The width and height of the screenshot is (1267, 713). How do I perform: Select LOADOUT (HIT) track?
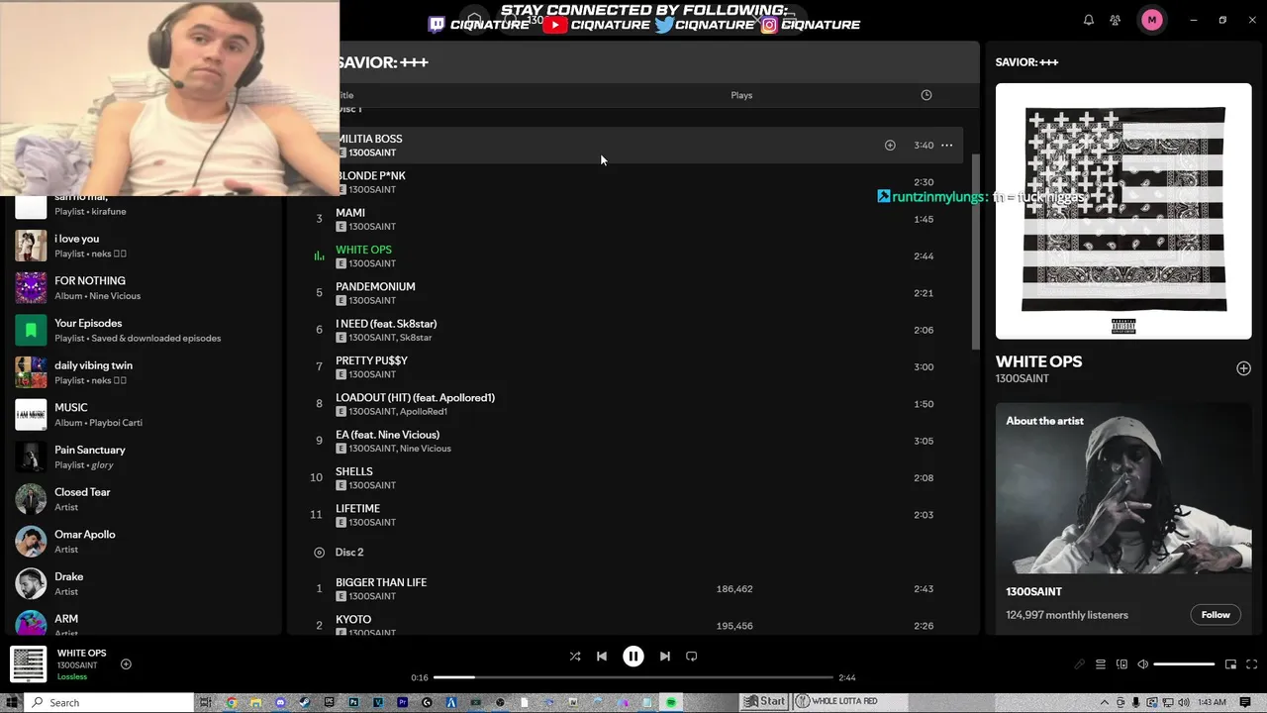click(x=633, y=404)
